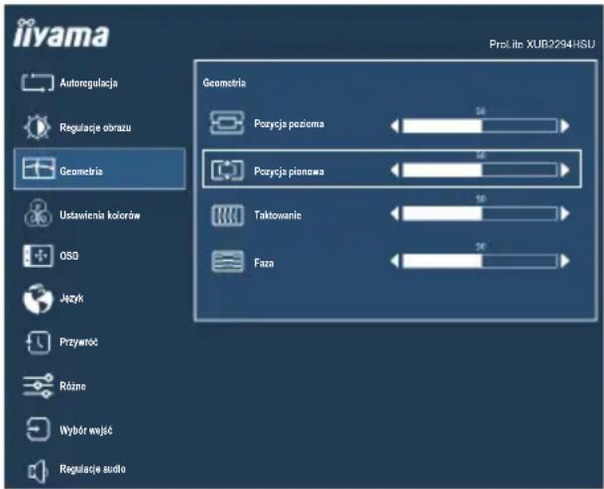Screen dimensions: 604x489
Task: Click the Faza icon
Action: (x=228, y=261)
